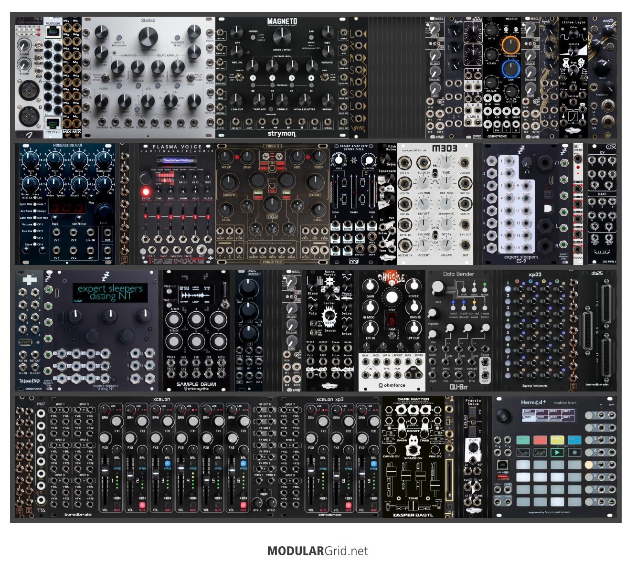This screenshot has width=636, height=561.
Task: Click the M303 VOLUME knob
Action: pos(446,245)
